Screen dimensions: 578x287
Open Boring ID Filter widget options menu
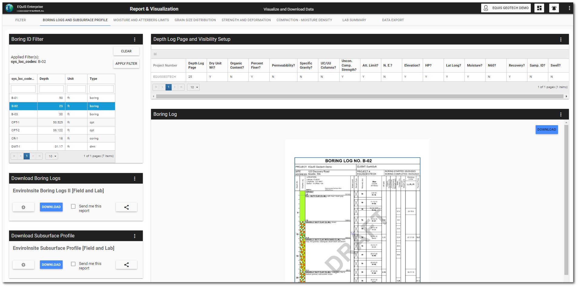135,39
